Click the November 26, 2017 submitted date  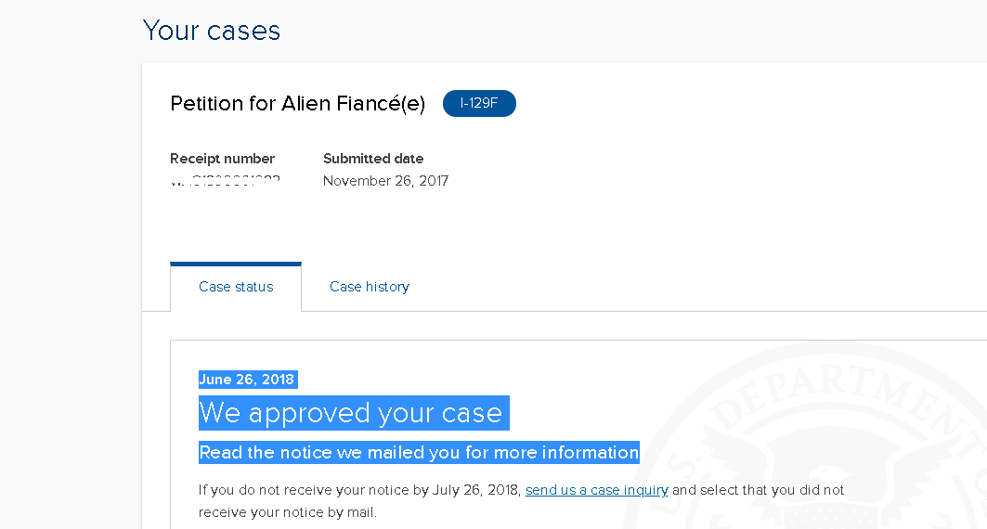(x=385, y=181)
